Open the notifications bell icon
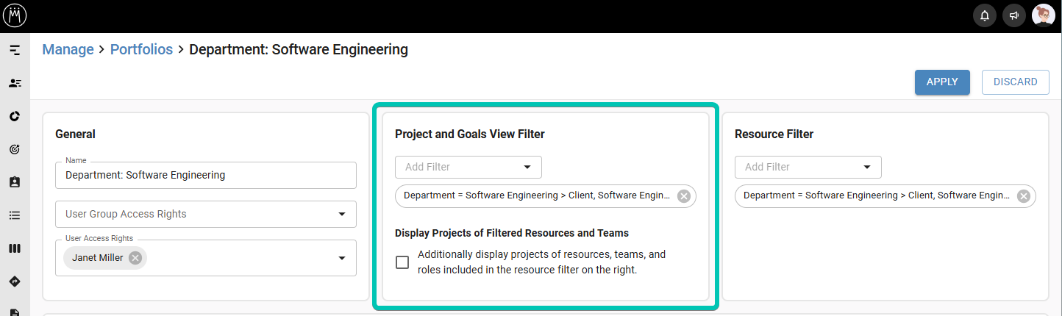 [x=985, y=15]
